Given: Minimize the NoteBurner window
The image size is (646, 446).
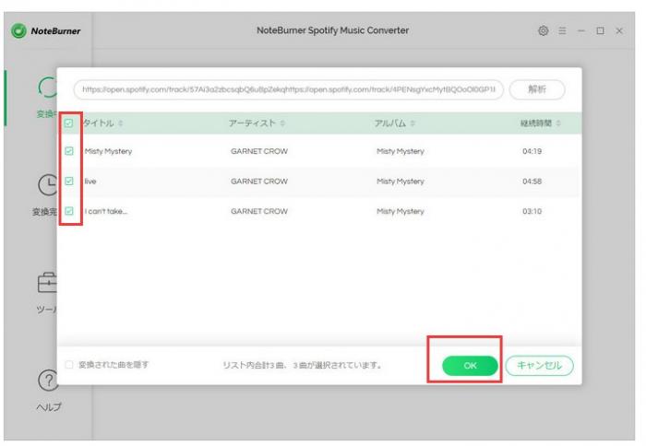Looking at the screenshot, I should [580, 30].
